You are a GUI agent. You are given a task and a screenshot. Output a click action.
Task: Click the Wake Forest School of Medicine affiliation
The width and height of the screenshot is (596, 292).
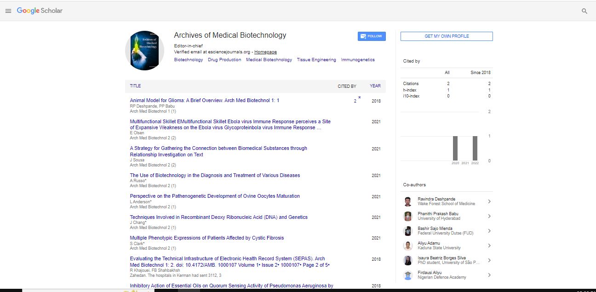(x=447, y=204)
